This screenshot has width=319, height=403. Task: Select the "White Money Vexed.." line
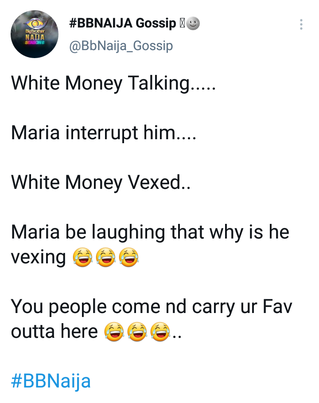[x=101, y=183]
